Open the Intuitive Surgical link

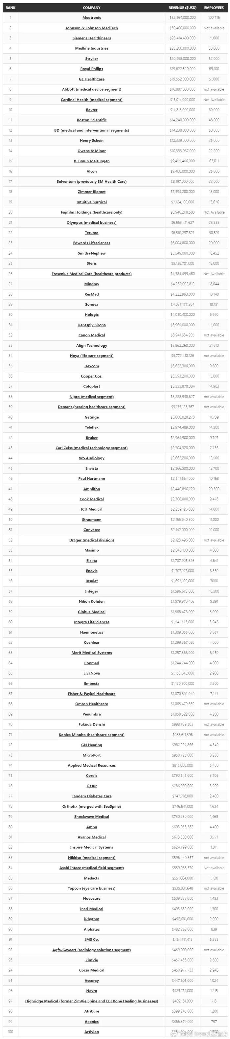click(x=92, y=202)
